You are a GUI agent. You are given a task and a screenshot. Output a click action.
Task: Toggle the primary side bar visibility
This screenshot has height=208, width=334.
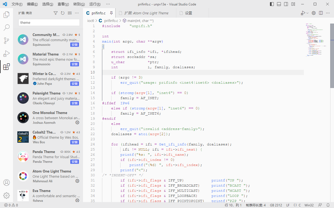[272, 4]
